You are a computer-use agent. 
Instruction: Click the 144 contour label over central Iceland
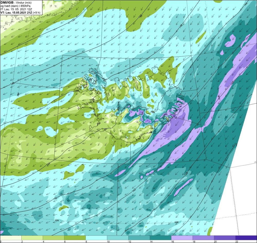coord(153,112)
